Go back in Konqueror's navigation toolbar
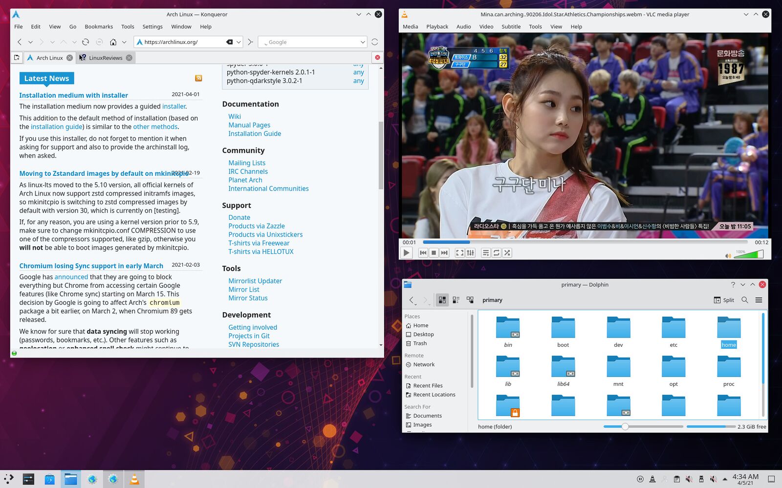782x488 pixels. [x=20, y=42]
